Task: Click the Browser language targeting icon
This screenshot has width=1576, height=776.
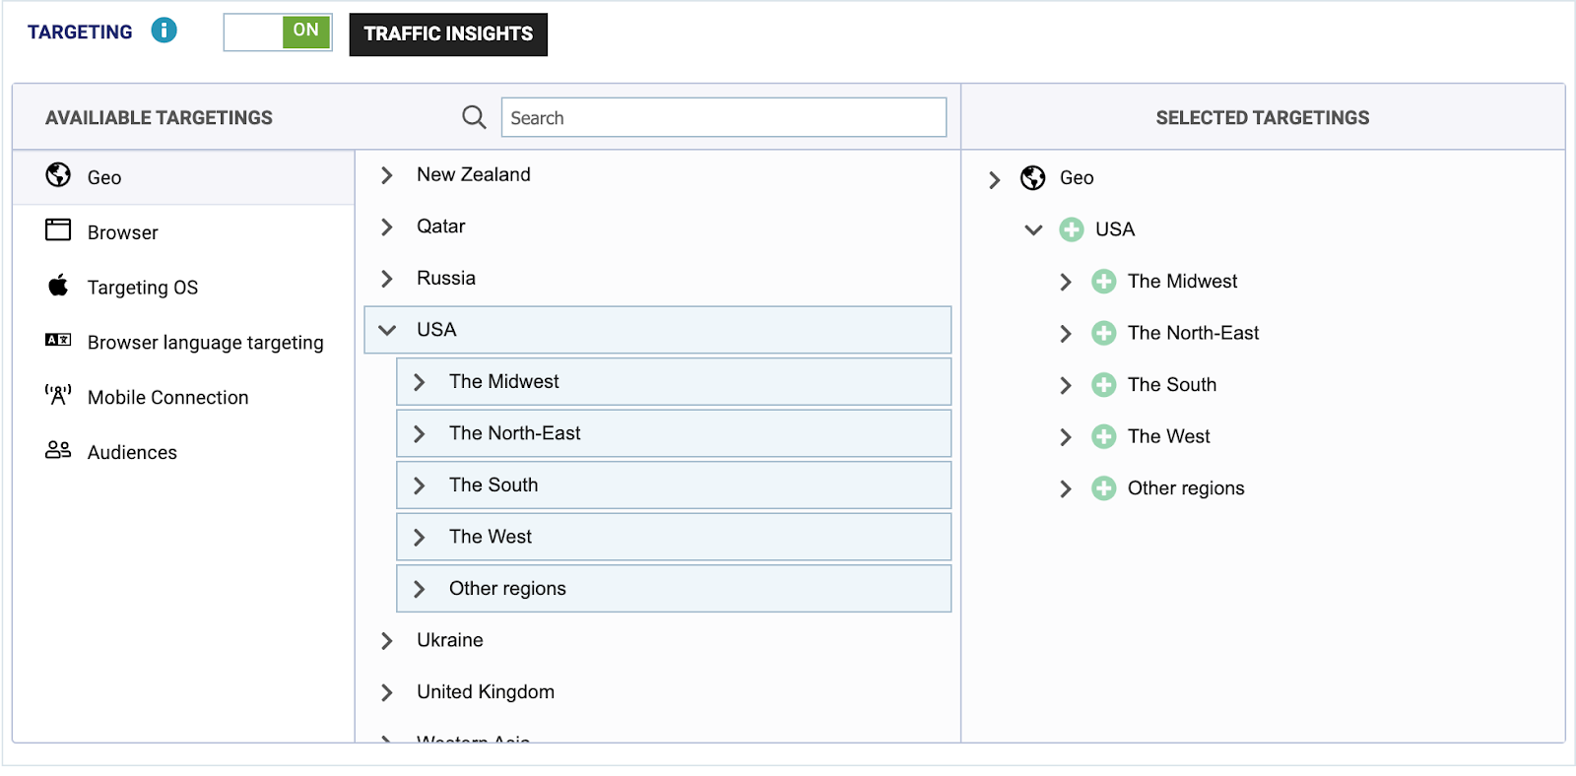Action: click(x=58, y=340)
